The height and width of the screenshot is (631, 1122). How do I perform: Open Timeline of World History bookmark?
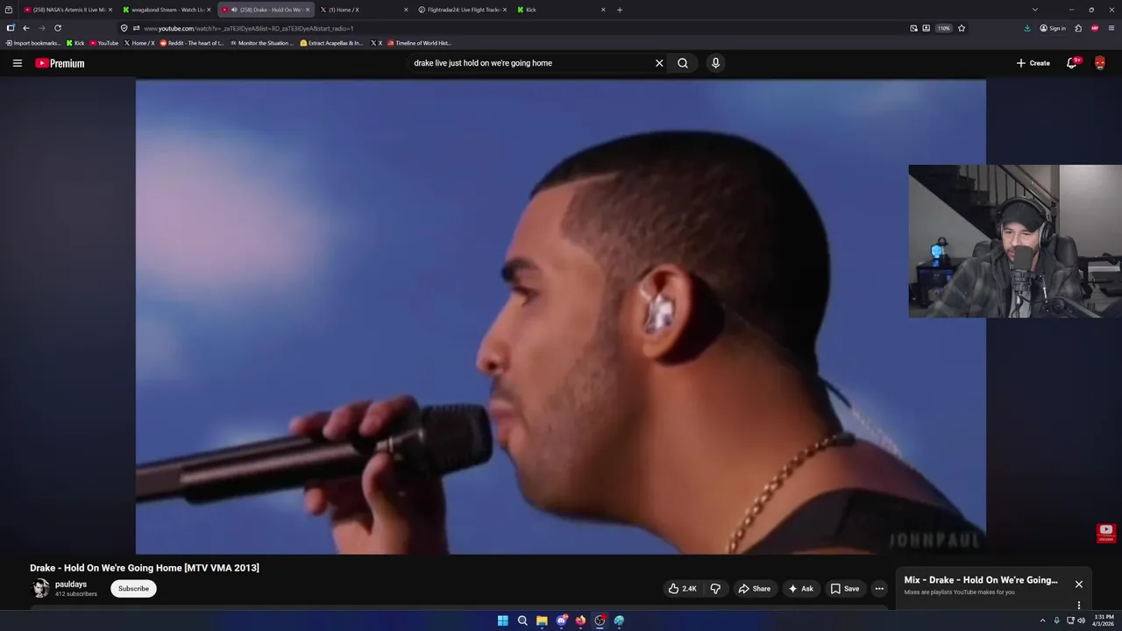[x=419, y=43]
